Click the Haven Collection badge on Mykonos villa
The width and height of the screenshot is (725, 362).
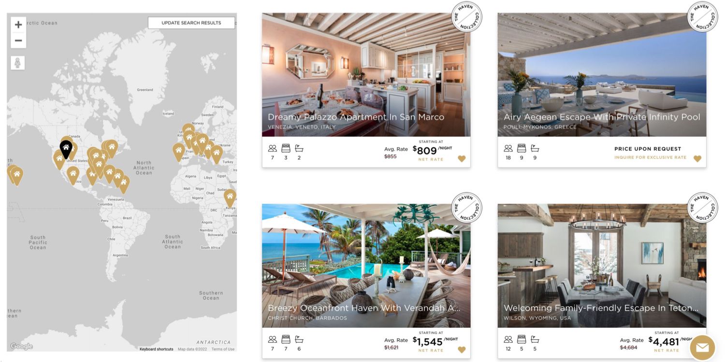(x=702, y=17)
